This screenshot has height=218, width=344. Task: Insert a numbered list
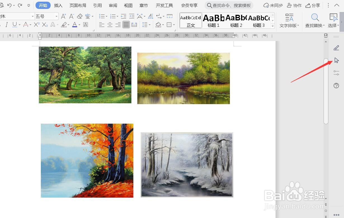click(113, 16)
